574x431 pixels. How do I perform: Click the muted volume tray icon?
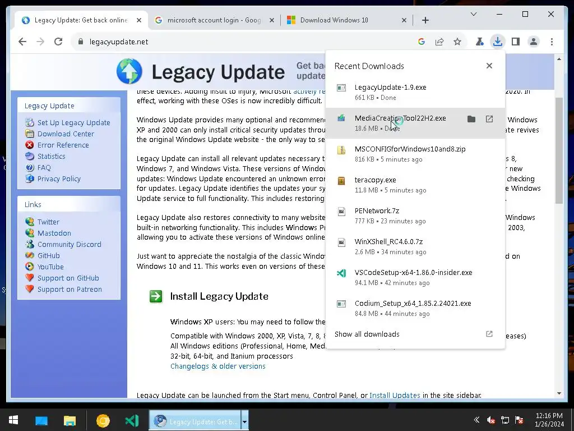(490, 420)
